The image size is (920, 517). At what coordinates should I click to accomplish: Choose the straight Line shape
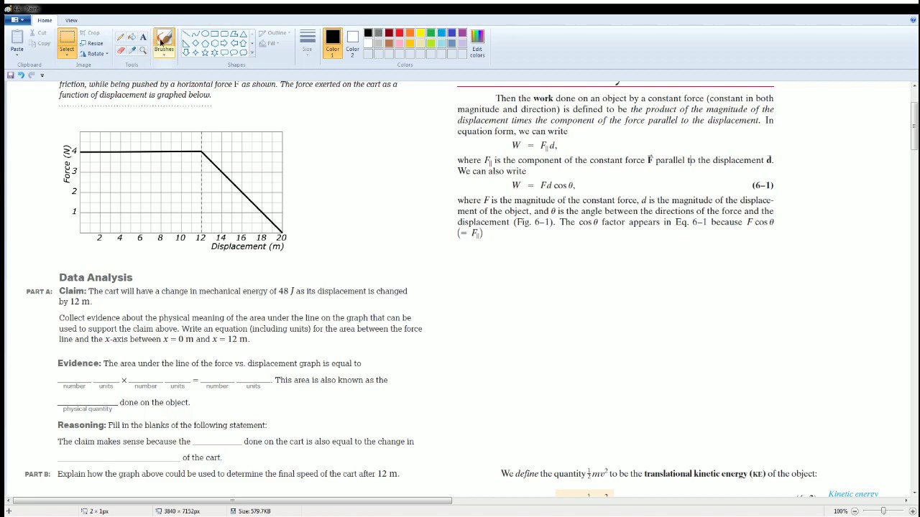coord(187,34)
